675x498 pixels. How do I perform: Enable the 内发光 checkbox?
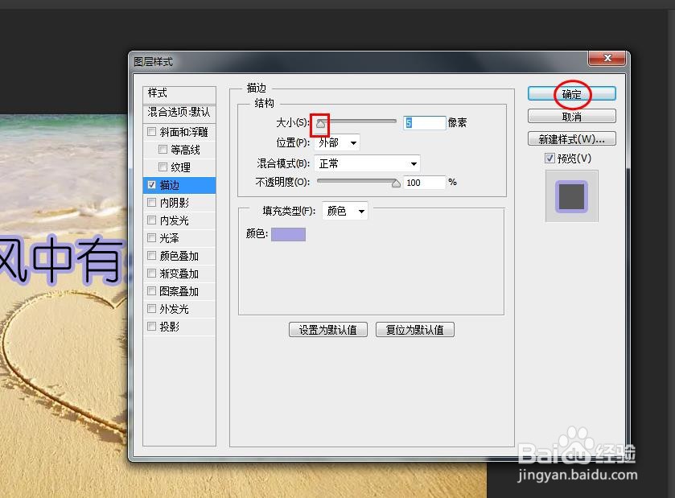click(x=151, y=220)
